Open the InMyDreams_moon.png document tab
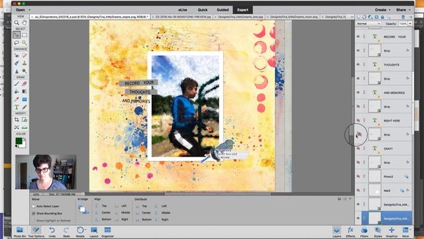 click(293, 17)
